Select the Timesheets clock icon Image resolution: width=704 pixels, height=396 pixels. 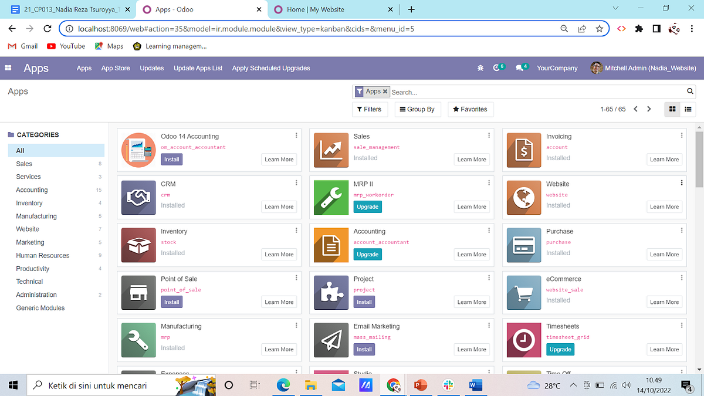[523, 340]
